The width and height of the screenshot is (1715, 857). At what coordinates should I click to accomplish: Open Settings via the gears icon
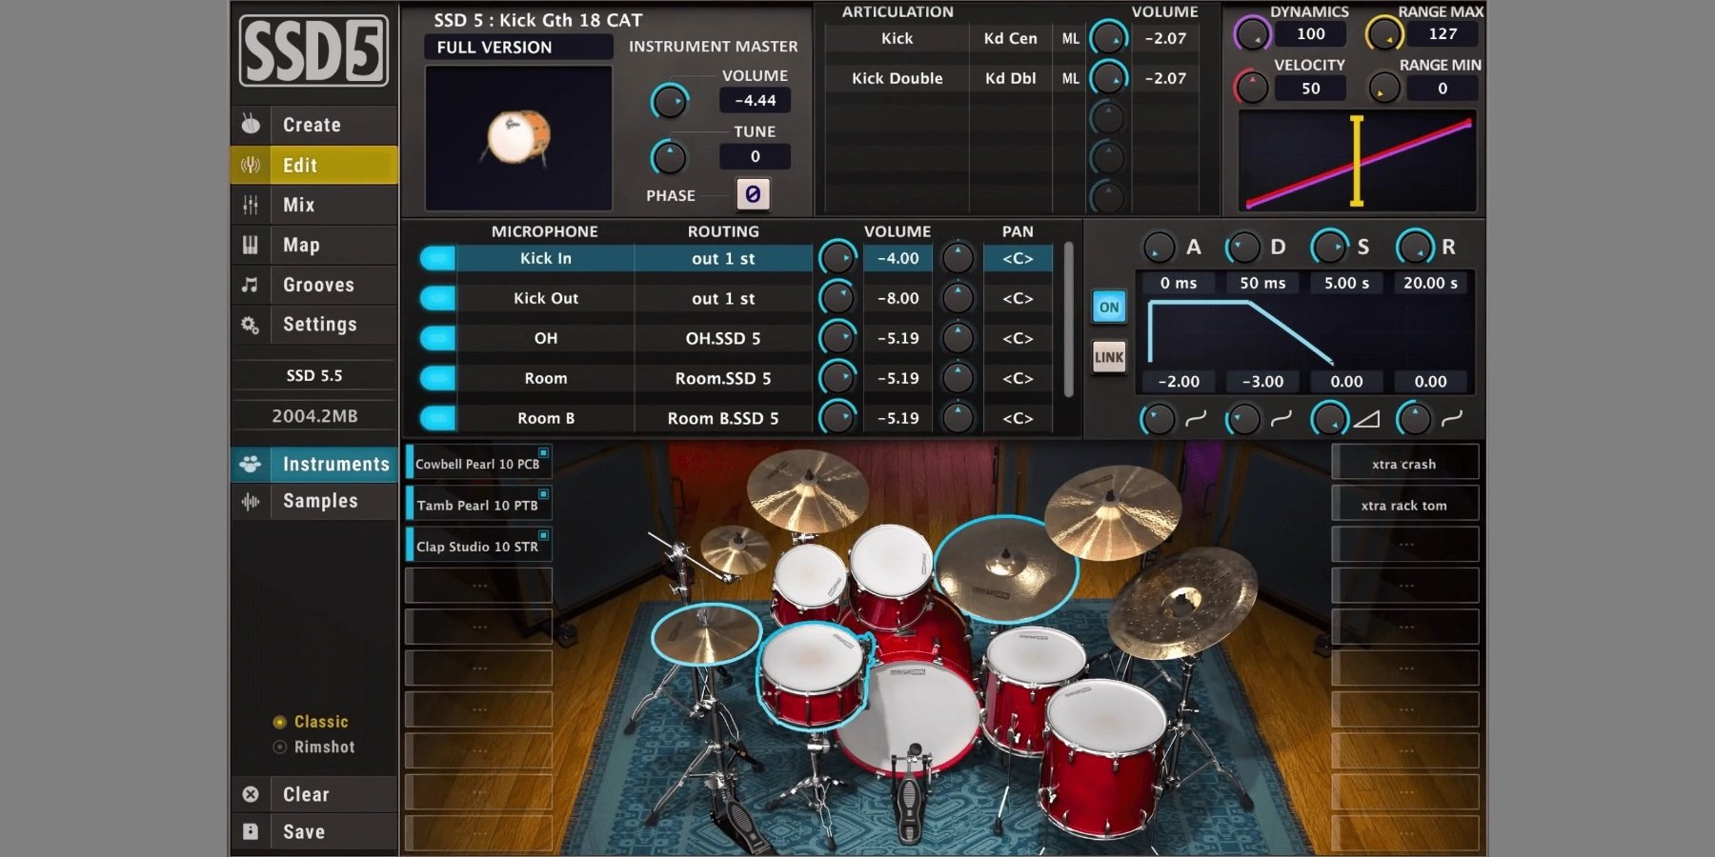coord(250,324)
